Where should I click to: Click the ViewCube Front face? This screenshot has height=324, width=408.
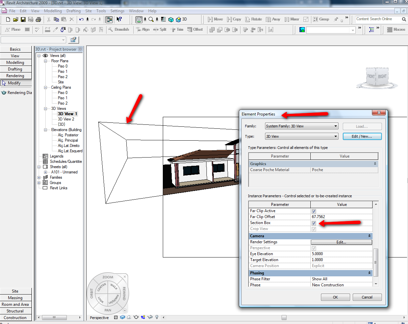(x=371, y=76)
